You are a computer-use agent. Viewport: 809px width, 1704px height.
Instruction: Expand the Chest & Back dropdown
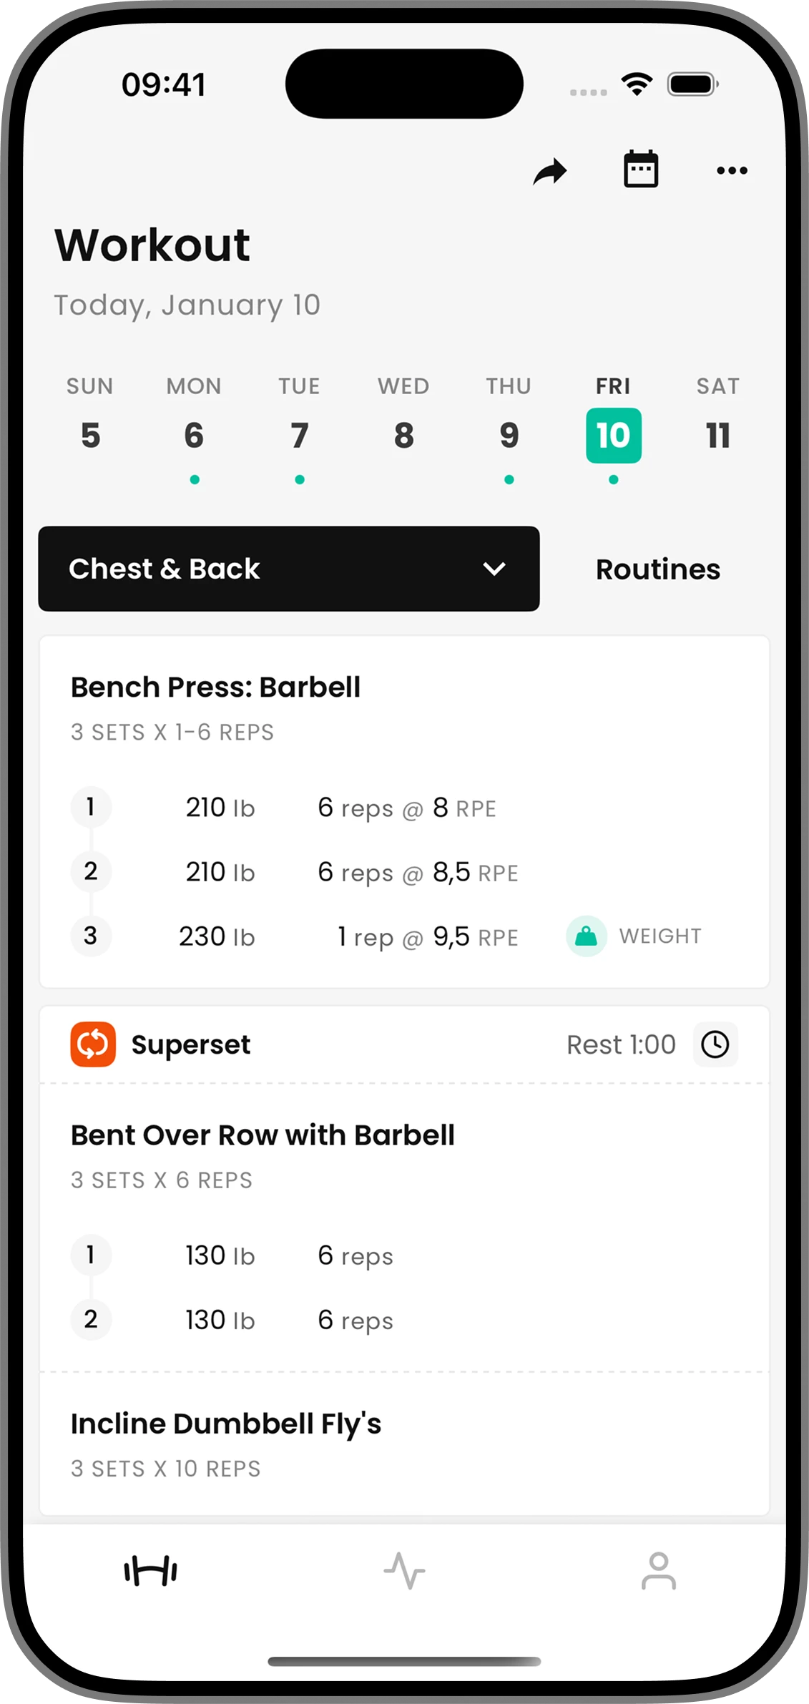pos(289,569)
